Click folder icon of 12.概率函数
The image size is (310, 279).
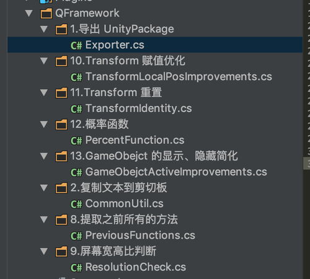click(x=61, y=125)
